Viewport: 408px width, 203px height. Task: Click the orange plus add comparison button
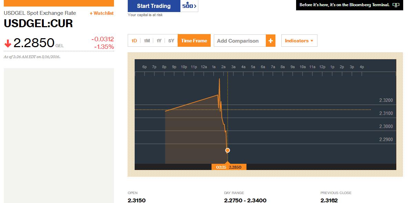(271, 41)
